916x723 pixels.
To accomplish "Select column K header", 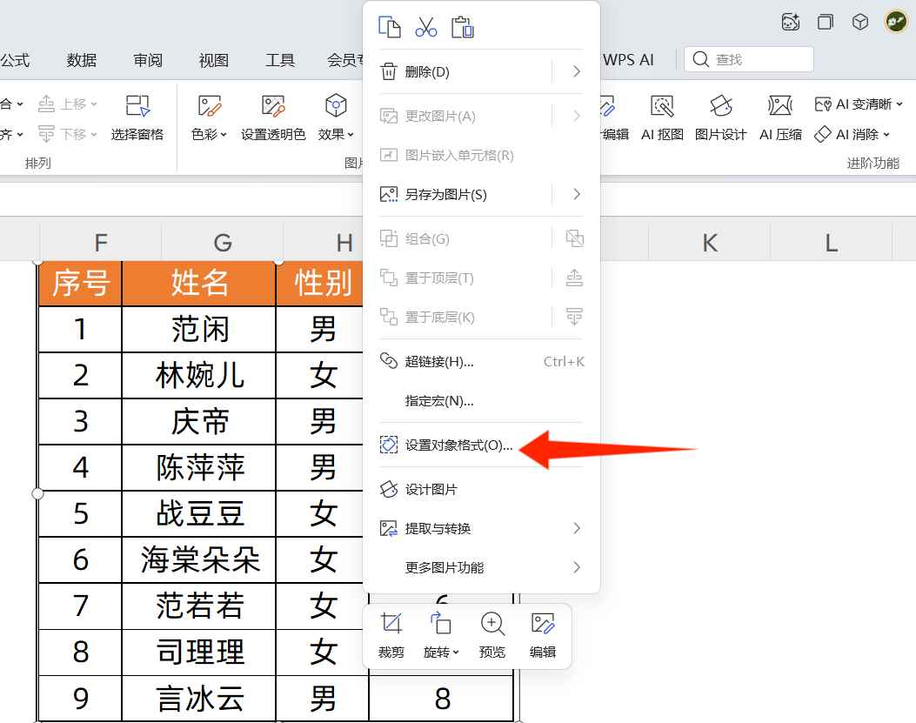I will click(x=710, y=242).
